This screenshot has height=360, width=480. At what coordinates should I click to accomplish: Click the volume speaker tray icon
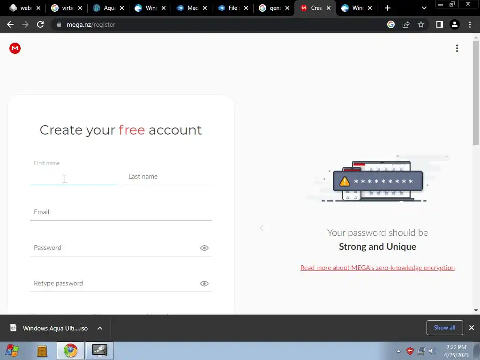coord(432,351)
